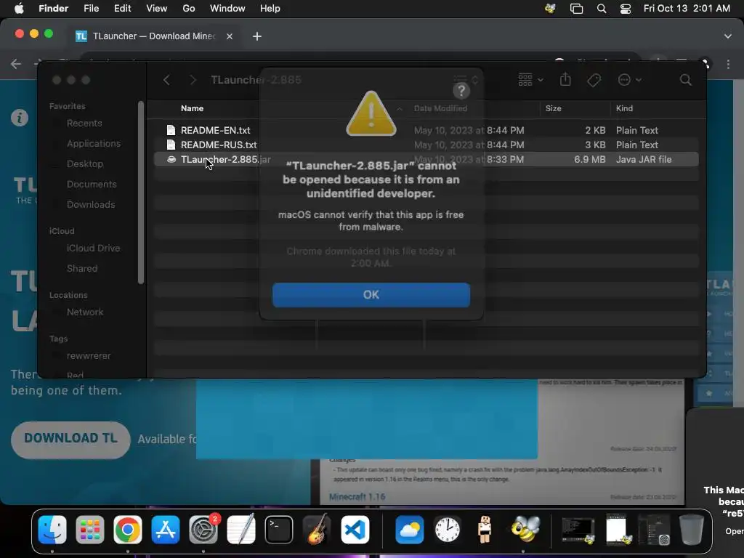Open GarageBand from the Dock
Image resolution: width=744 pixels, height=558 pixels.
click(317, 530)
